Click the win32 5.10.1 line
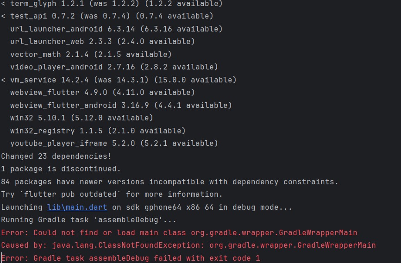Screen dimensions: 401x263 (x=81, y=118)
